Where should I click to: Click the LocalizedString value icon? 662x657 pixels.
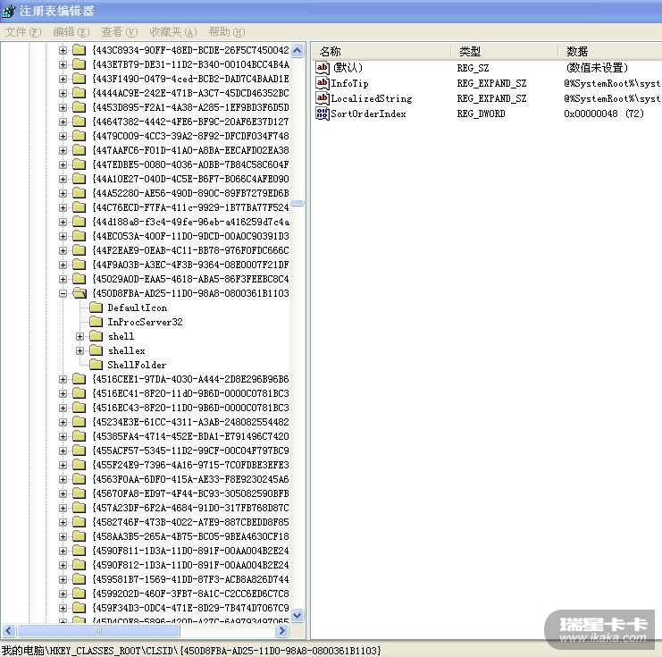pos(323,98)
